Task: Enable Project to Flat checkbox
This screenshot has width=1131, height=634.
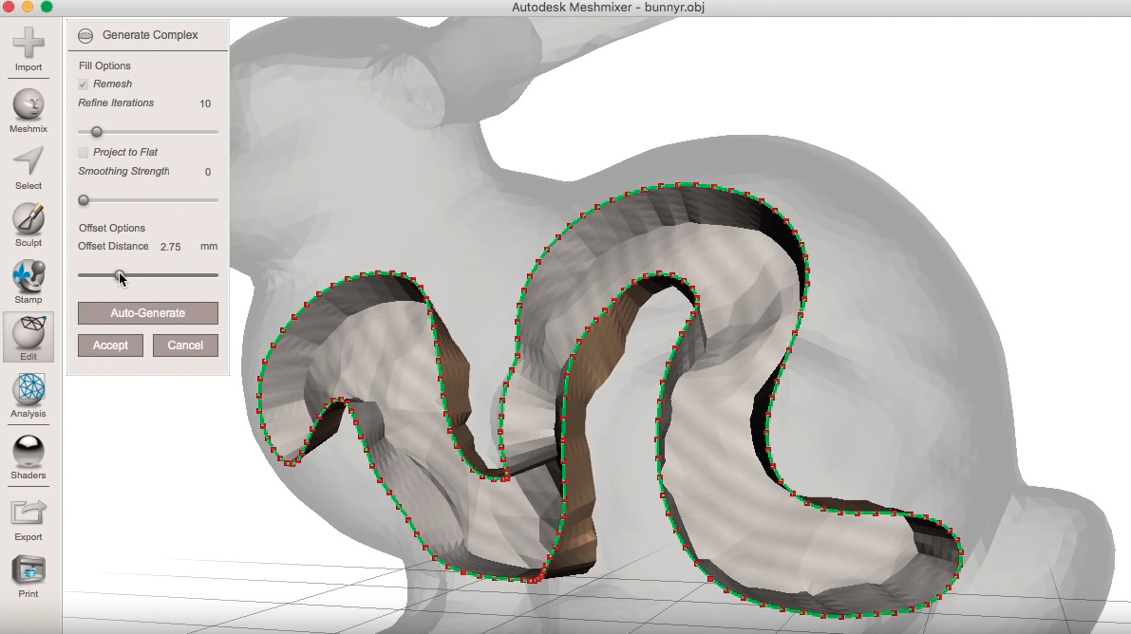Action: tap(84, 153)
